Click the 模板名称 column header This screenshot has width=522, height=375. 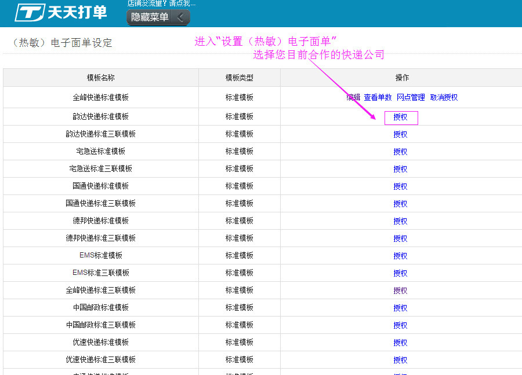tap(100, 78)
